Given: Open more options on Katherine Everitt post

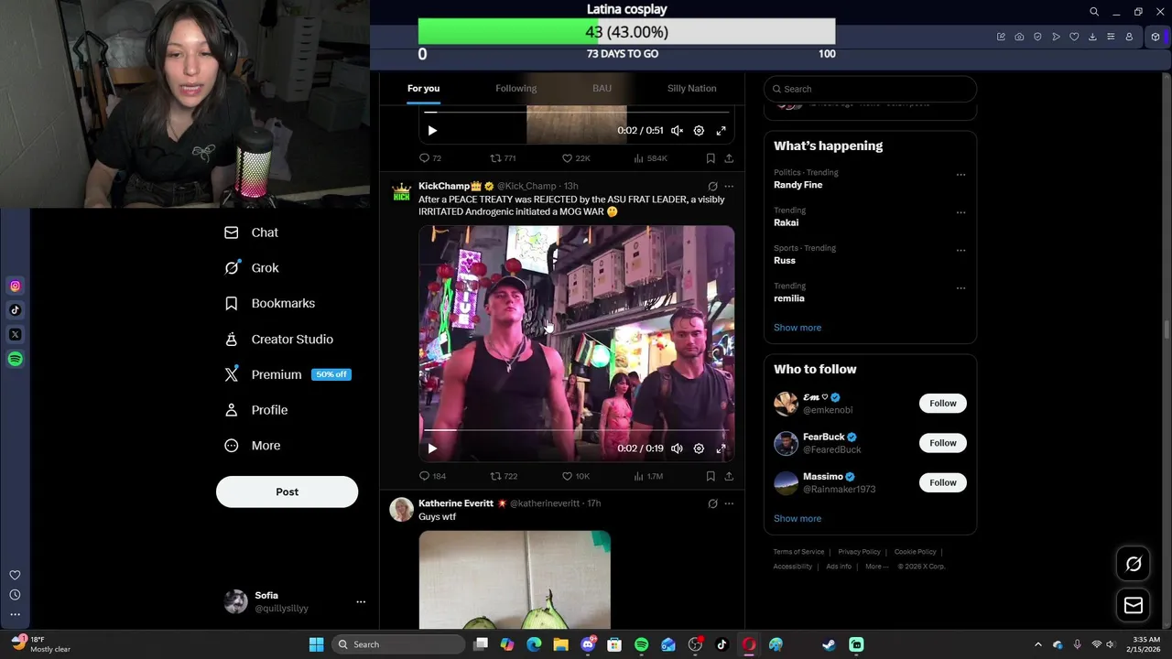Looking at the screenshot, I should coord(729,503).
